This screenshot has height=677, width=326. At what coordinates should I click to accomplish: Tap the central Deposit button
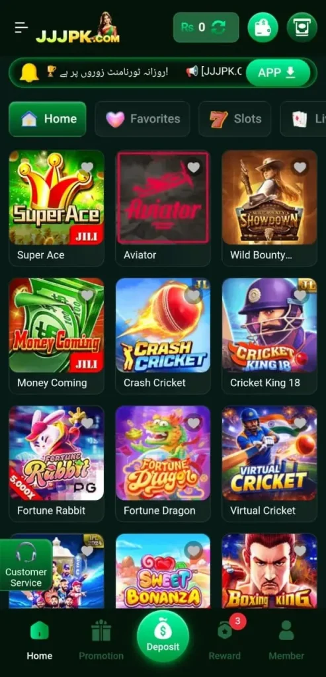163,636
